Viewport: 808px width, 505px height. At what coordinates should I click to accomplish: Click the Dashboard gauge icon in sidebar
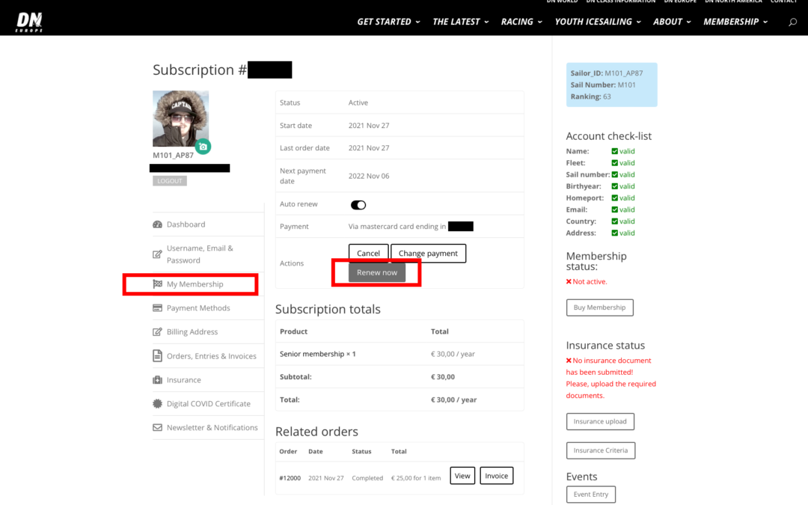pyautogui.click(x=157, y=224)
